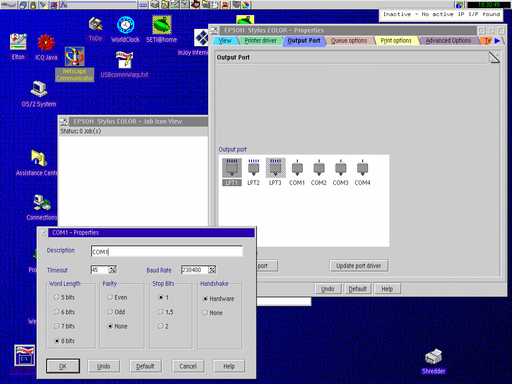Click the WarpCenter clock display
Image resolution: width=512 pixels, height=384 pixels.
pos(489,4)
